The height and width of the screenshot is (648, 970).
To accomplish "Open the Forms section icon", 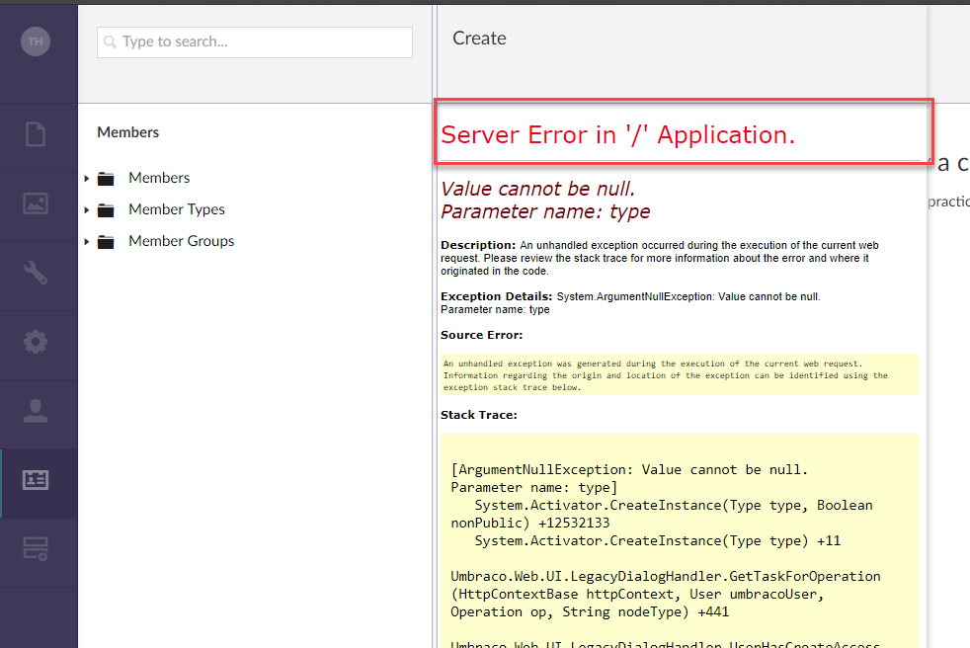I will (36, 549).
